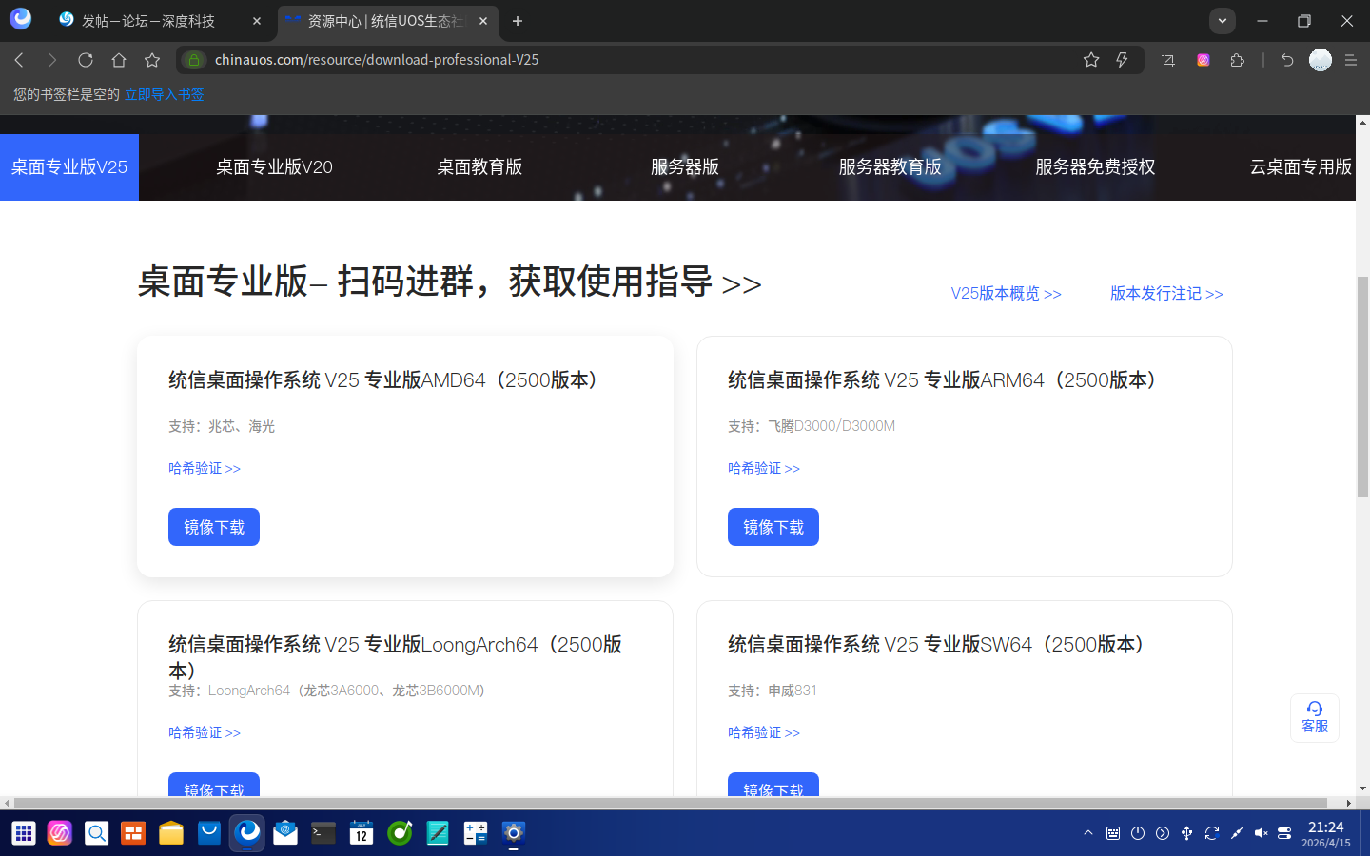Expand hidden system tray icons chevron
The width and height of the screenshot is (1370, 856).
coord(1088,833)
